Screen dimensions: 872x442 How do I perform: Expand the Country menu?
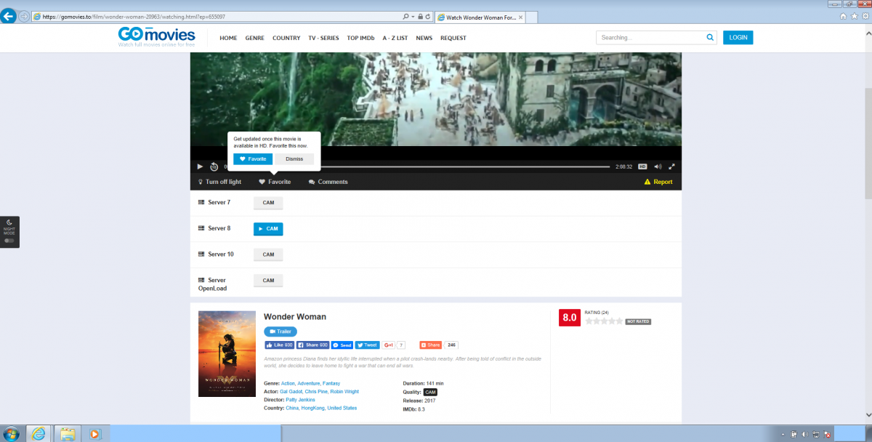(286, 38)
